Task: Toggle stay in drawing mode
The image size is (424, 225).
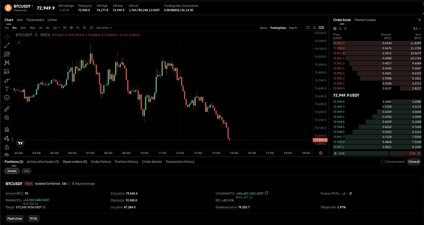Action: 7,138
